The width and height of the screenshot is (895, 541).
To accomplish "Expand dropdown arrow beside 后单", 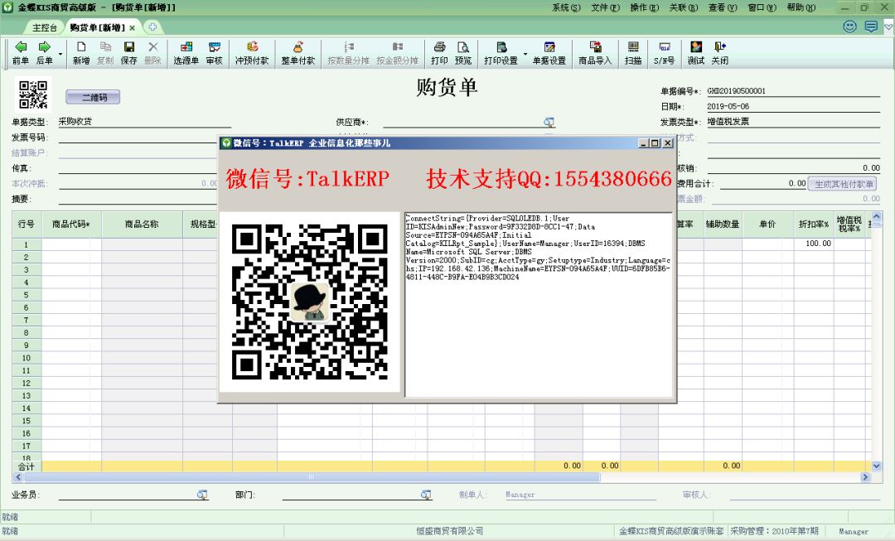I will pos(60,55).
